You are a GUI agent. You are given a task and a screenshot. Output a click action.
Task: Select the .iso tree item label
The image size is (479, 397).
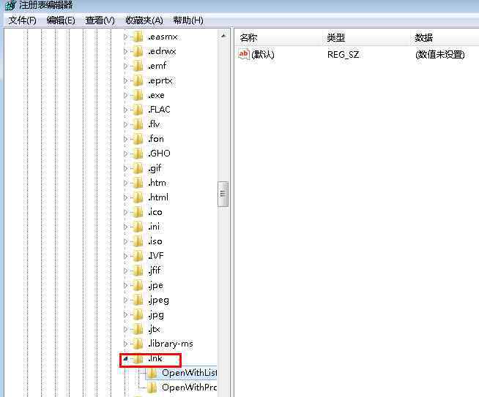[155, 241]
